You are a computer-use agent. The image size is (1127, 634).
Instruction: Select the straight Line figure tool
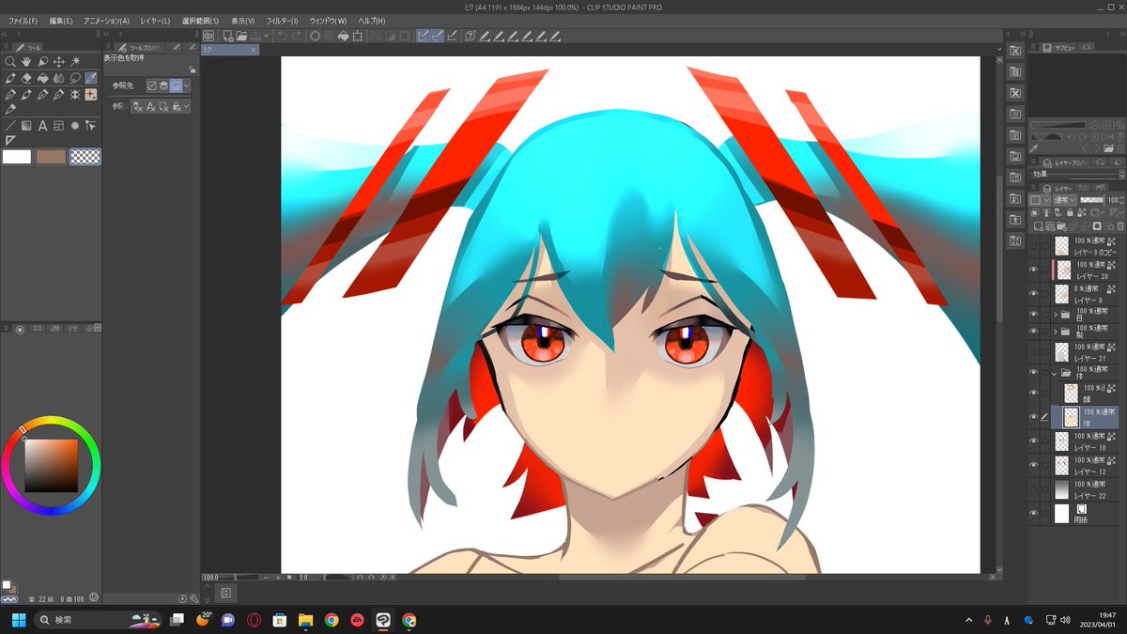10,126
